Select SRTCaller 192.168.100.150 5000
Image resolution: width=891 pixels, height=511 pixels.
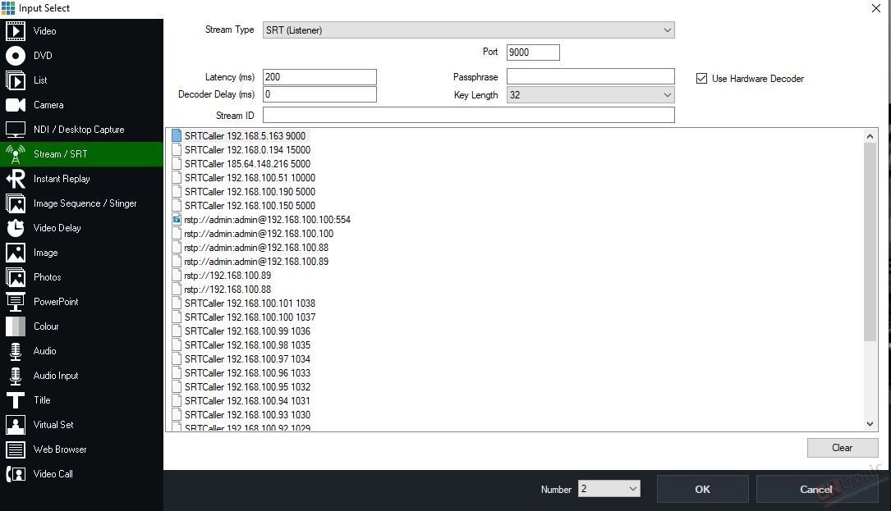click(250, 206)
